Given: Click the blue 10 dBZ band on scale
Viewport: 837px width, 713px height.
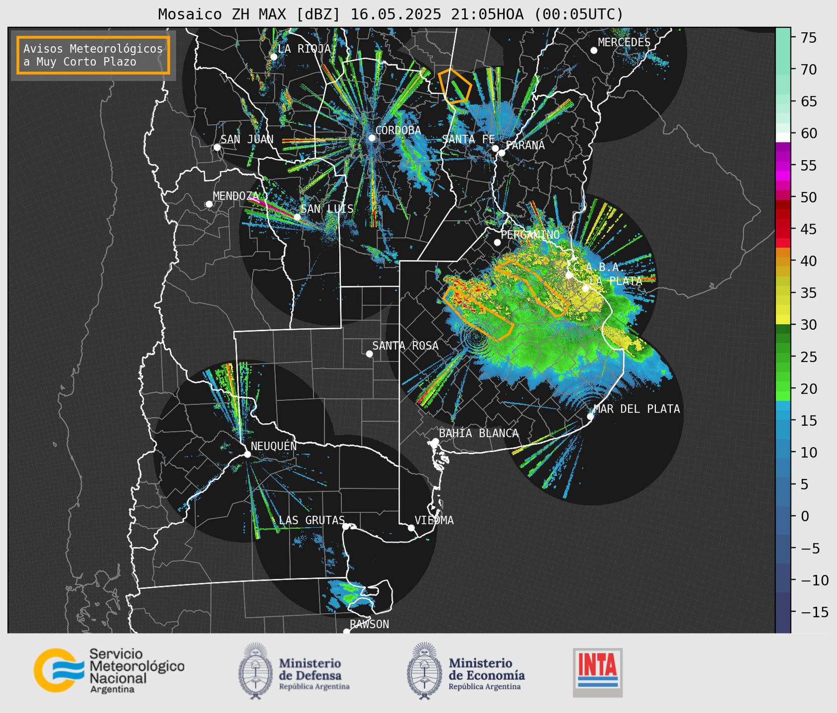Looking at the screenshot, I should point(783,452).
